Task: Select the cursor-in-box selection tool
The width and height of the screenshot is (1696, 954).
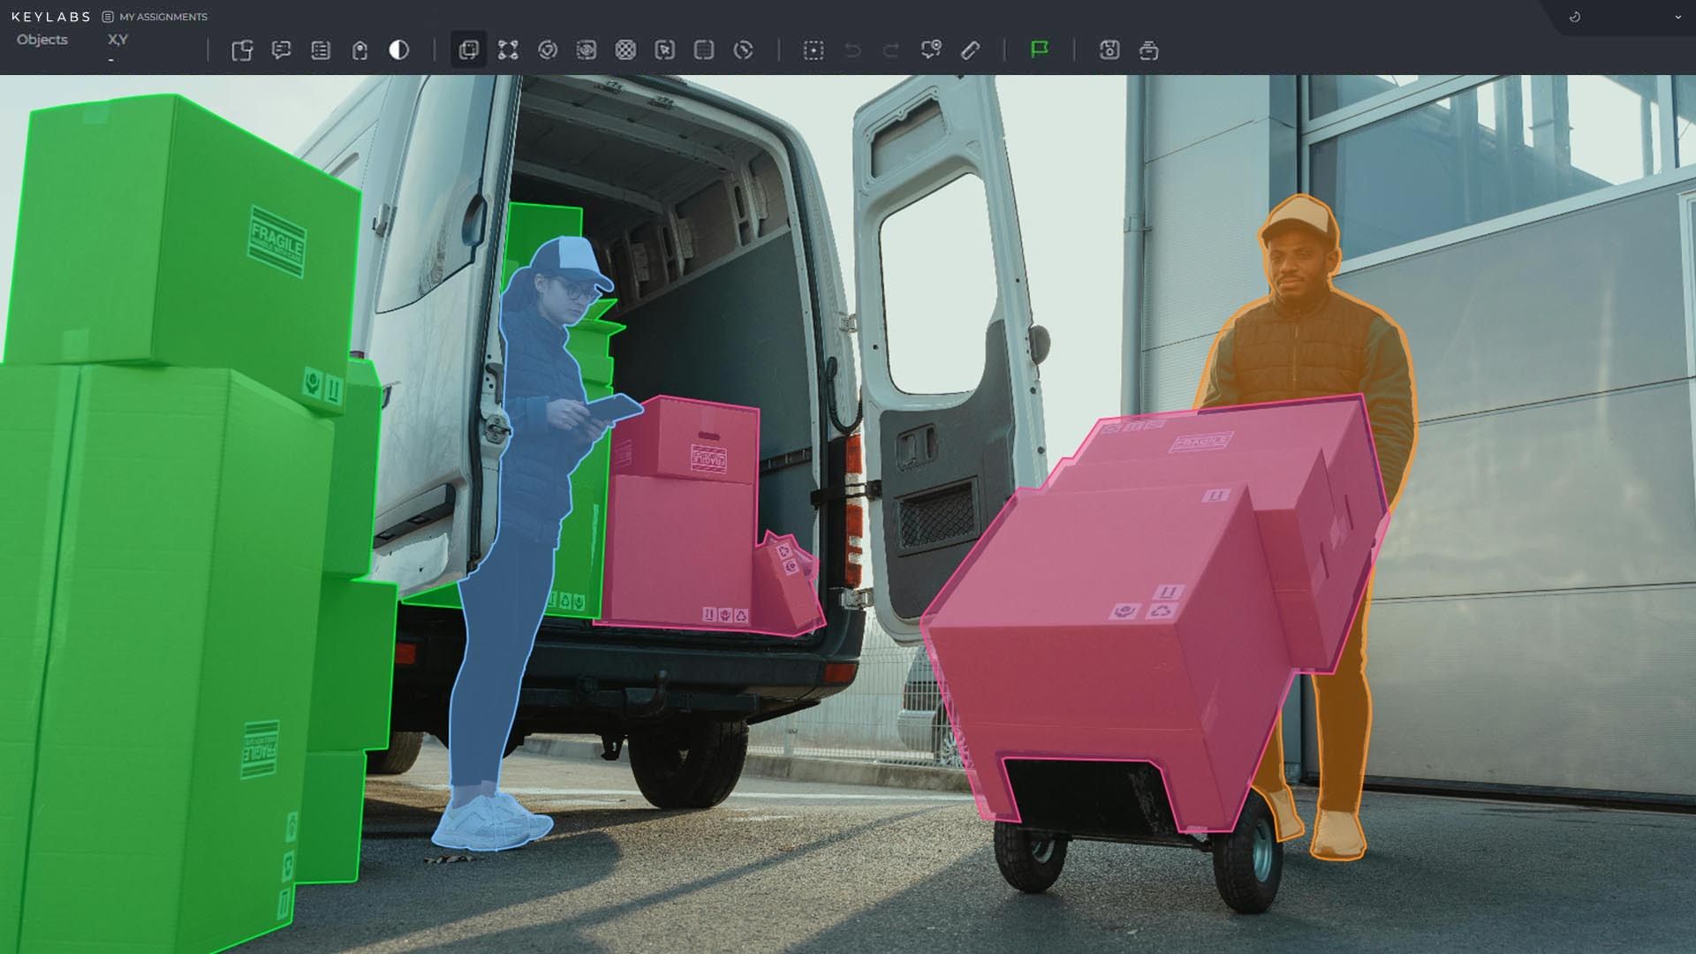Action: pos(664,50)
